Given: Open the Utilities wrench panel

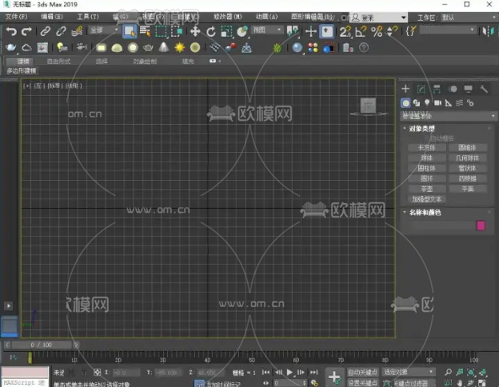Looking at the screenshot, I should (x=483, y=89).
